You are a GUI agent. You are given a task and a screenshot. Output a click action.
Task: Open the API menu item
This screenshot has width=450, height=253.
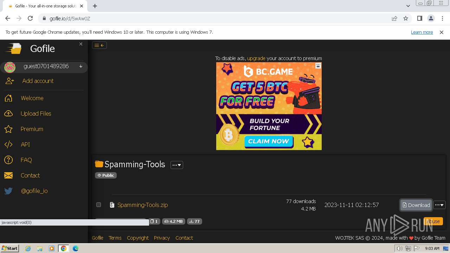click(x=25, y=144)
